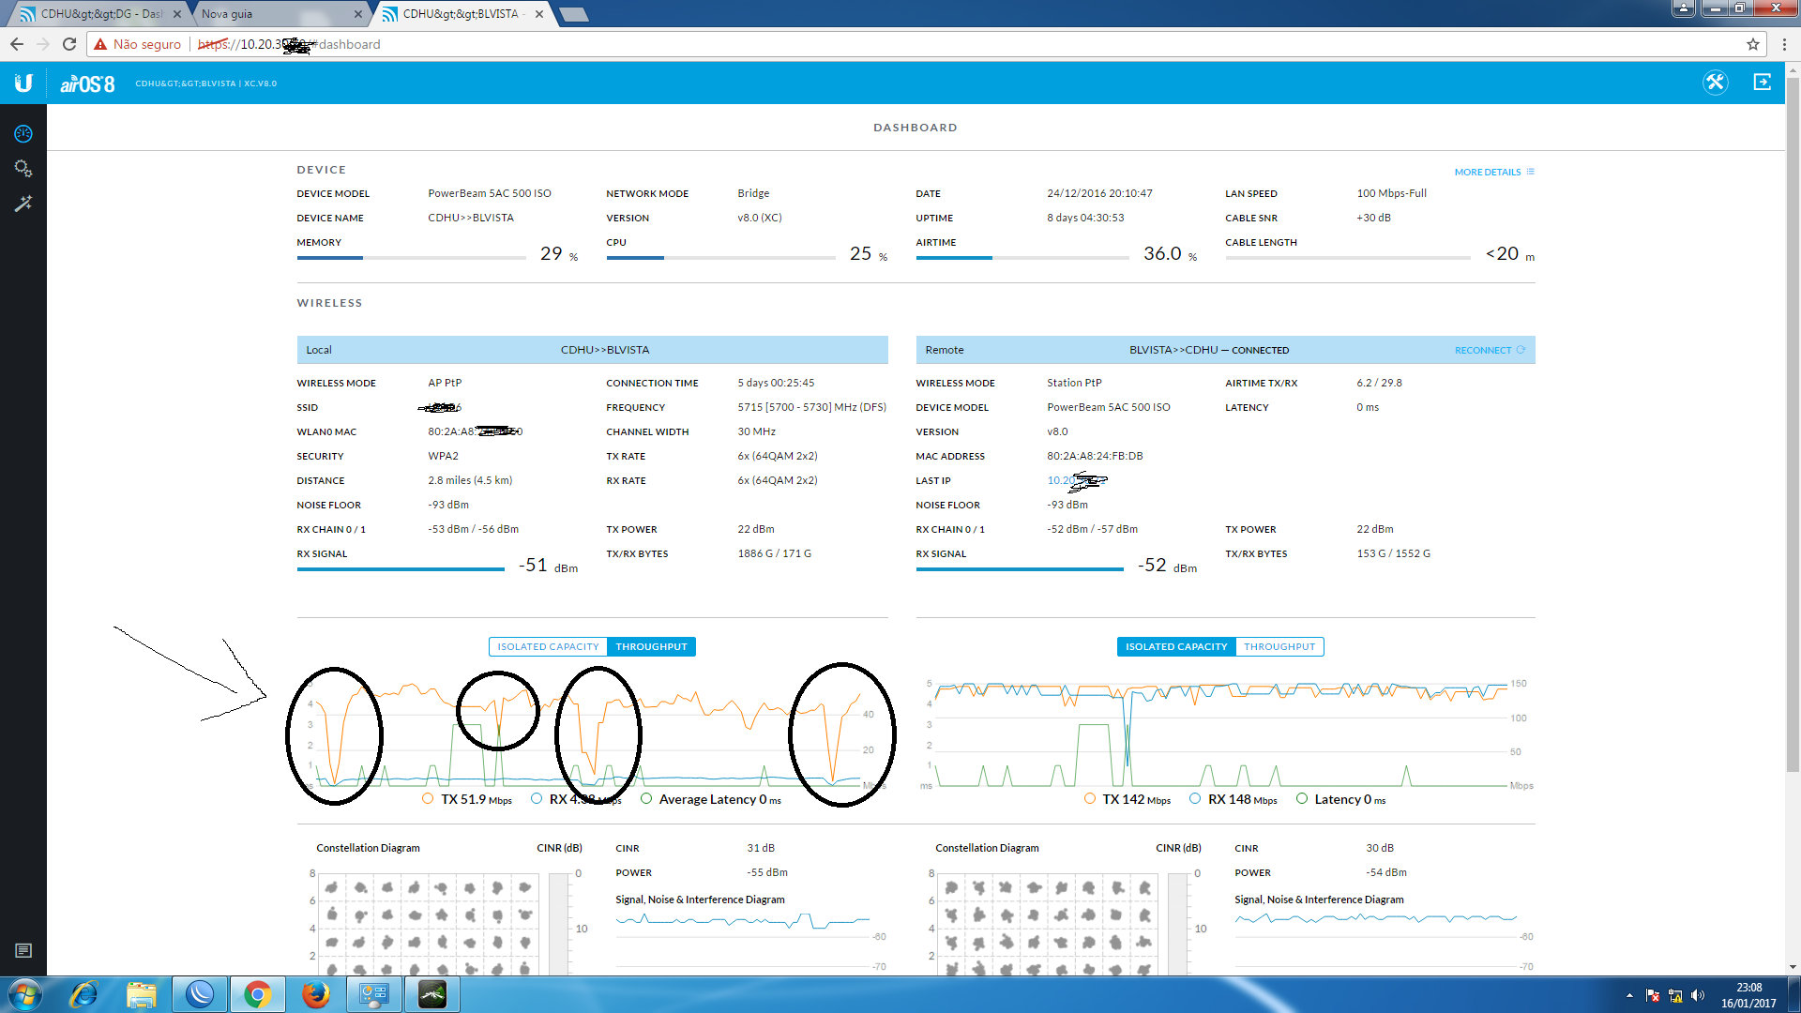Image resolution: width=1801 pixels, height=1013 pixels.
Task: Open Chrome's three-dot menu
Action: pos(1783,44)
